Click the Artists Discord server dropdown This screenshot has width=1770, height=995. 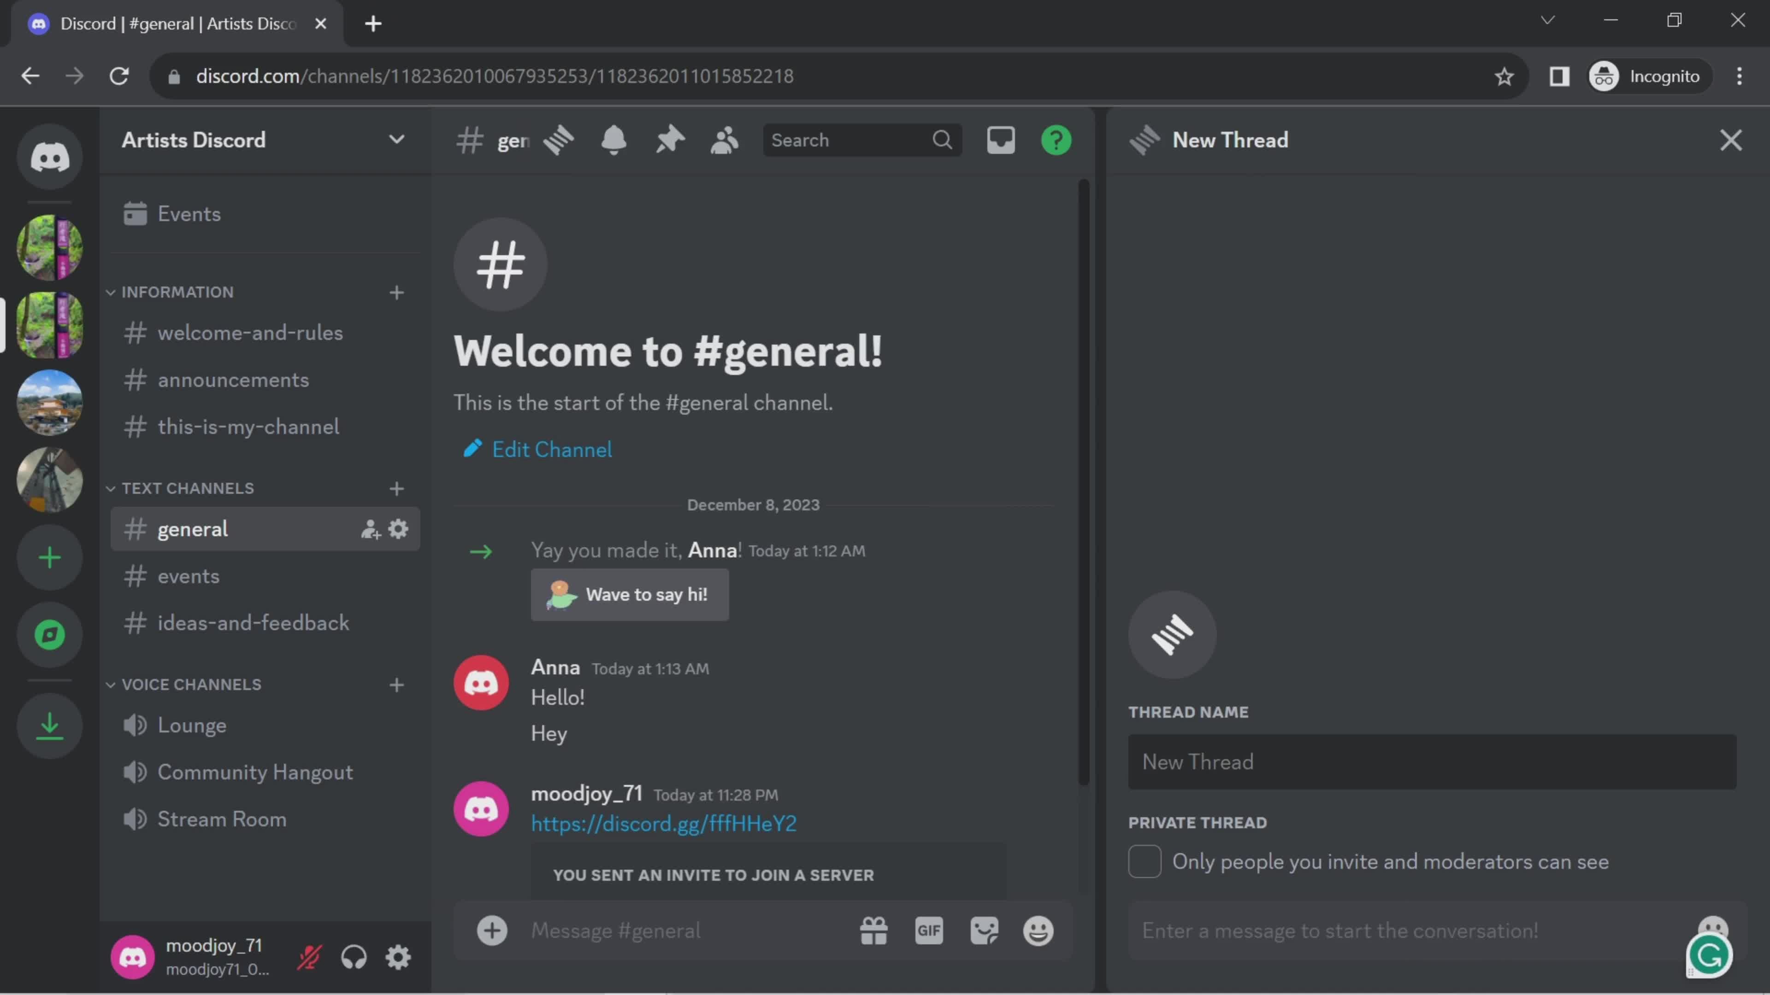[x=397, y=140]
